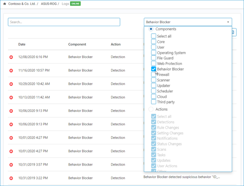This screenshot has height=186, width=244.
Task: Click red alert icon for 11/16/2020 10:57 PM
Action: 11,70
